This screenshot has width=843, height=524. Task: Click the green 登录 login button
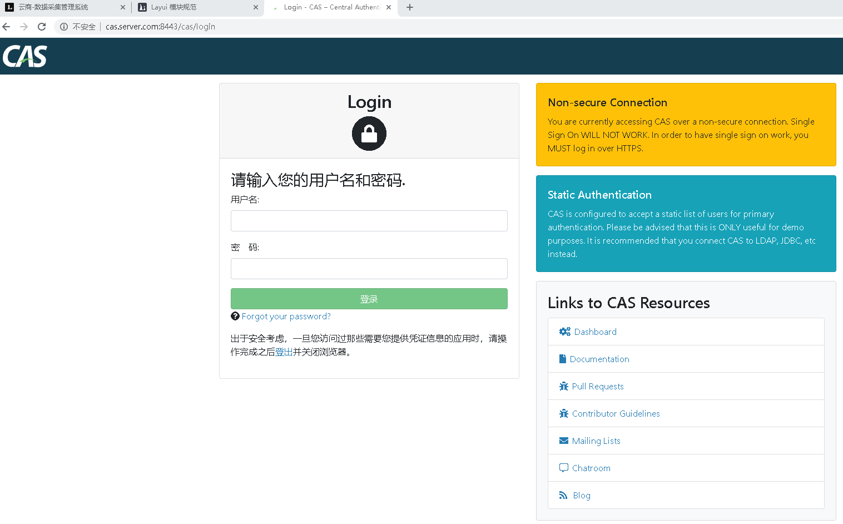[x=369, y=299]
